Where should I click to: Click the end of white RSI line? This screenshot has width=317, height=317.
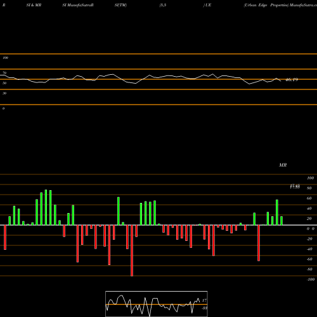pyautogui.click(x=281, y=81)
